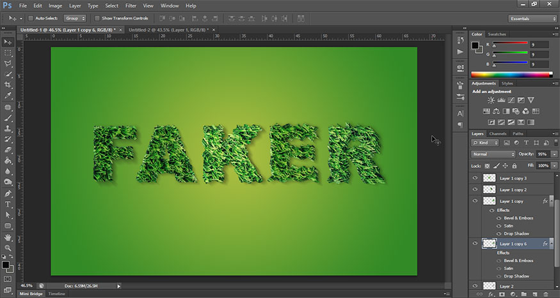Hide Layer 1 copy 3

pyautogui.click(x=475, y=178)
